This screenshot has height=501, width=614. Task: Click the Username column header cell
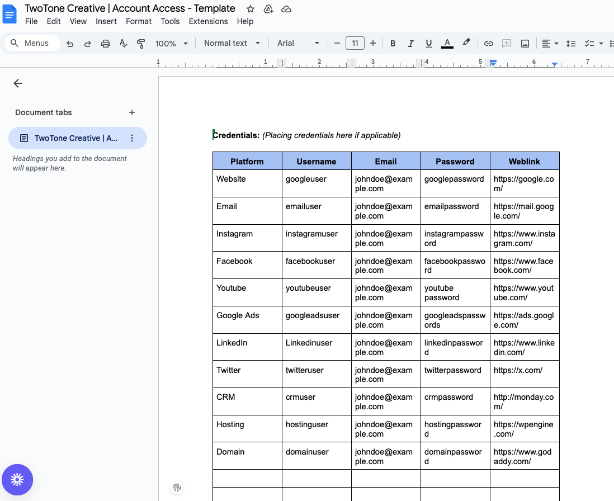click(x=317, y=161)
